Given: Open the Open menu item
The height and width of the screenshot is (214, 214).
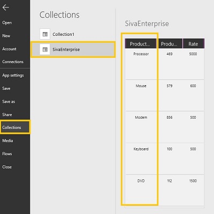Looking at the screenshot, I should pyautogui.click(x=7, y=22).
